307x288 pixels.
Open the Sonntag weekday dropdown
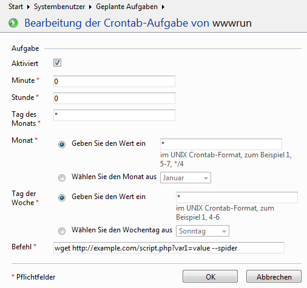(203, 231)
